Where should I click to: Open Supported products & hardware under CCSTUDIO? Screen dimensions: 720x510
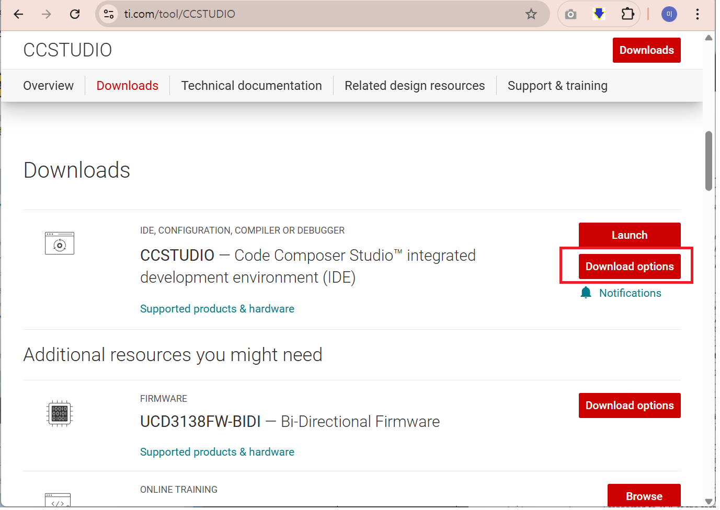(x=217, y=309)
